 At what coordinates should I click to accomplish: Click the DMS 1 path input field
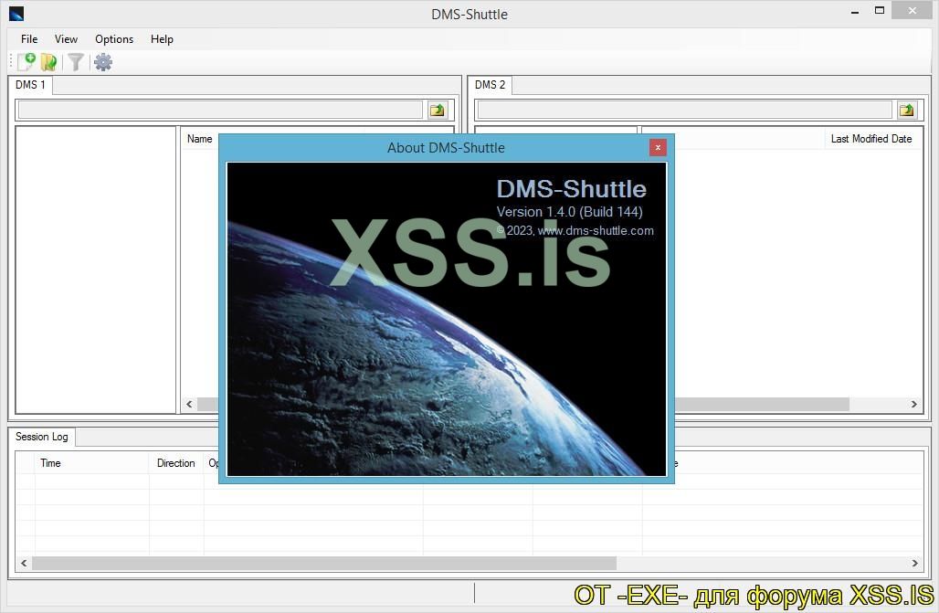tap(220, 110)
